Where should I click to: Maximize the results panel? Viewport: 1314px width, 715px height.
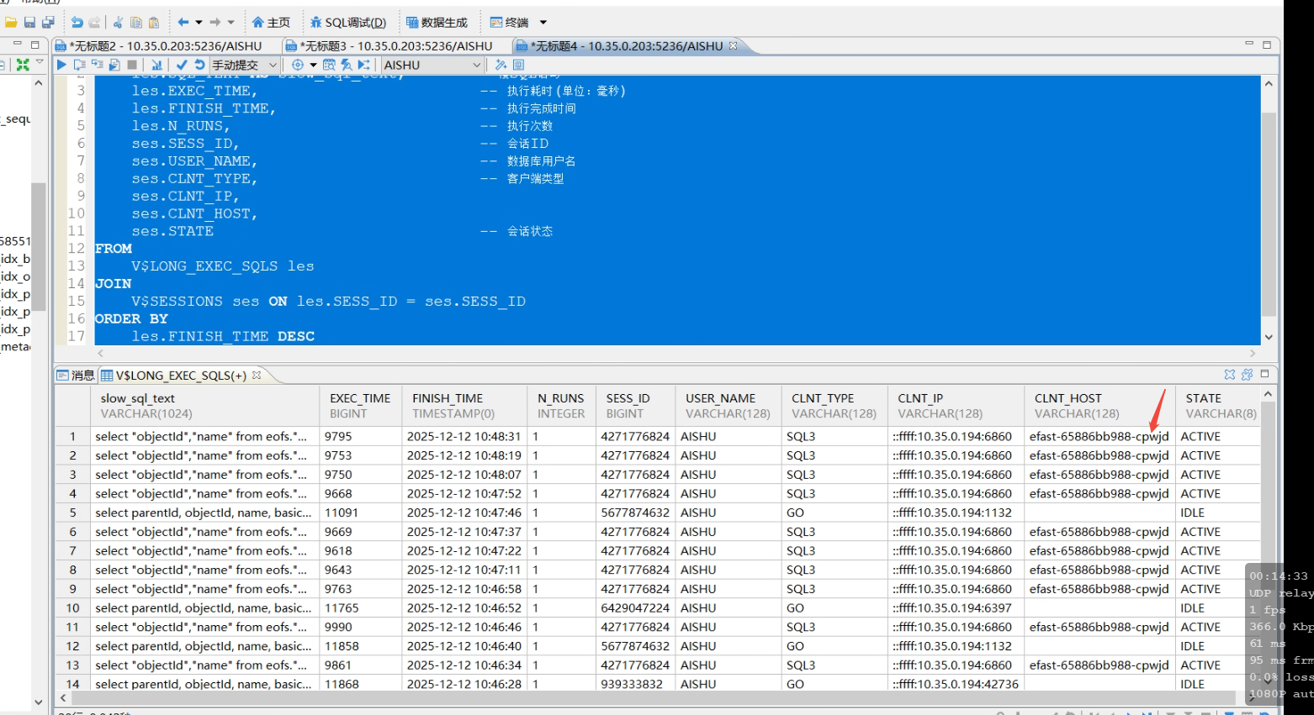coord(1265,374)
